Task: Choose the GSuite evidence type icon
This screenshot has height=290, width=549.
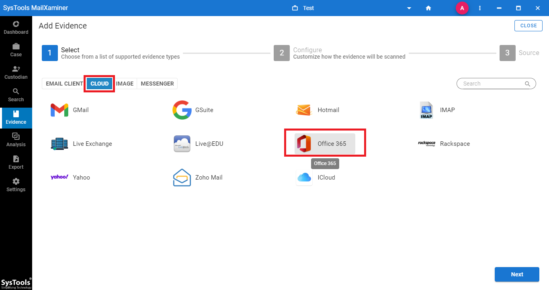Action: [x=182, y=110]
